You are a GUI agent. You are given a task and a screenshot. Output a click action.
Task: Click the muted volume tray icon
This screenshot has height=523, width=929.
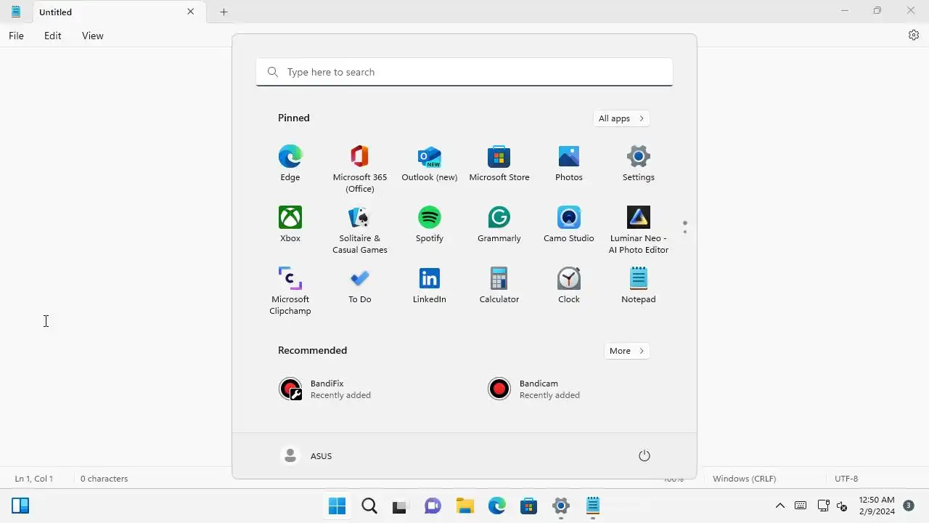click(842, 506)
